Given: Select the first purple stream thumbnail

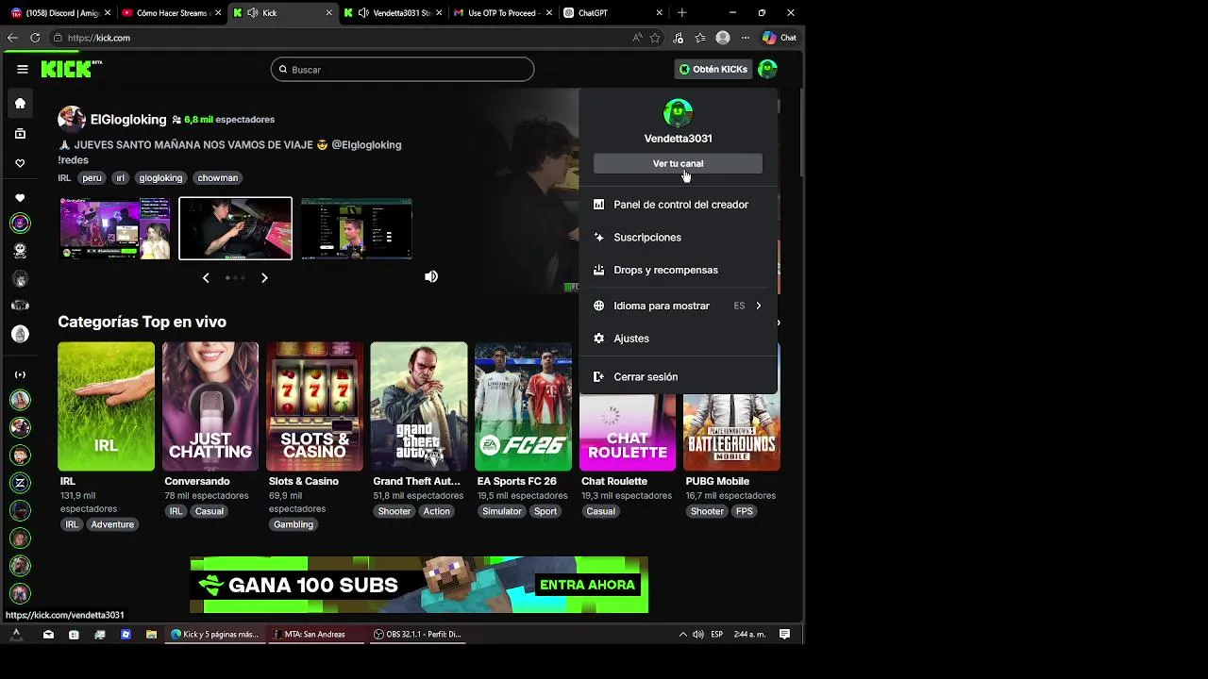Looking at the screenshot, I should 115,228.
